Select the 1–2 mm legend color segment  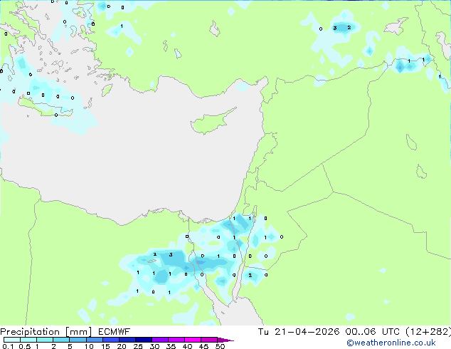tap(45, 340)
